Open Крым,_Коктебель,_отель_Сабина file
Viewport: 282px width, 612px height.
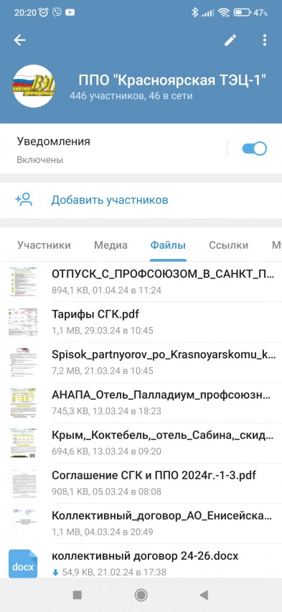click(x=141, y=443)
